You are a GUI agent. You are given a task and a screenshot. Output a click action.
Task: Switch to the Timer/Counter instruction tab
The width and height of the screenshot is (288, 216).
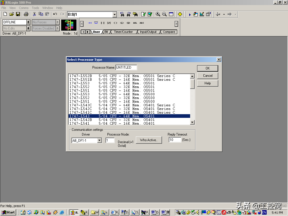point(123,32)
